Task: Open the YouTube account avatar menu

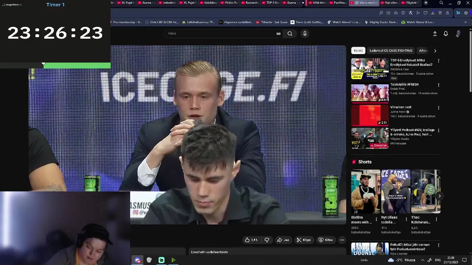Action: (x=458, y=33)
